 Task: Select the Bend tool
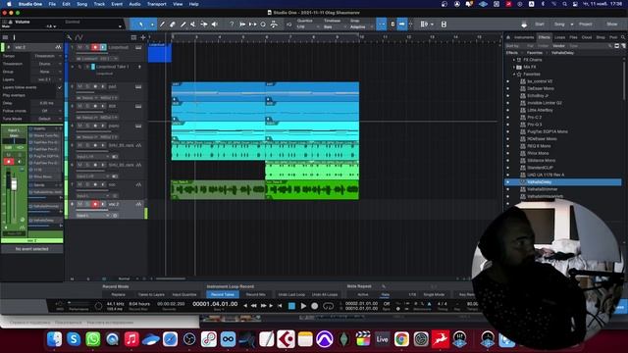pos(204,25)
